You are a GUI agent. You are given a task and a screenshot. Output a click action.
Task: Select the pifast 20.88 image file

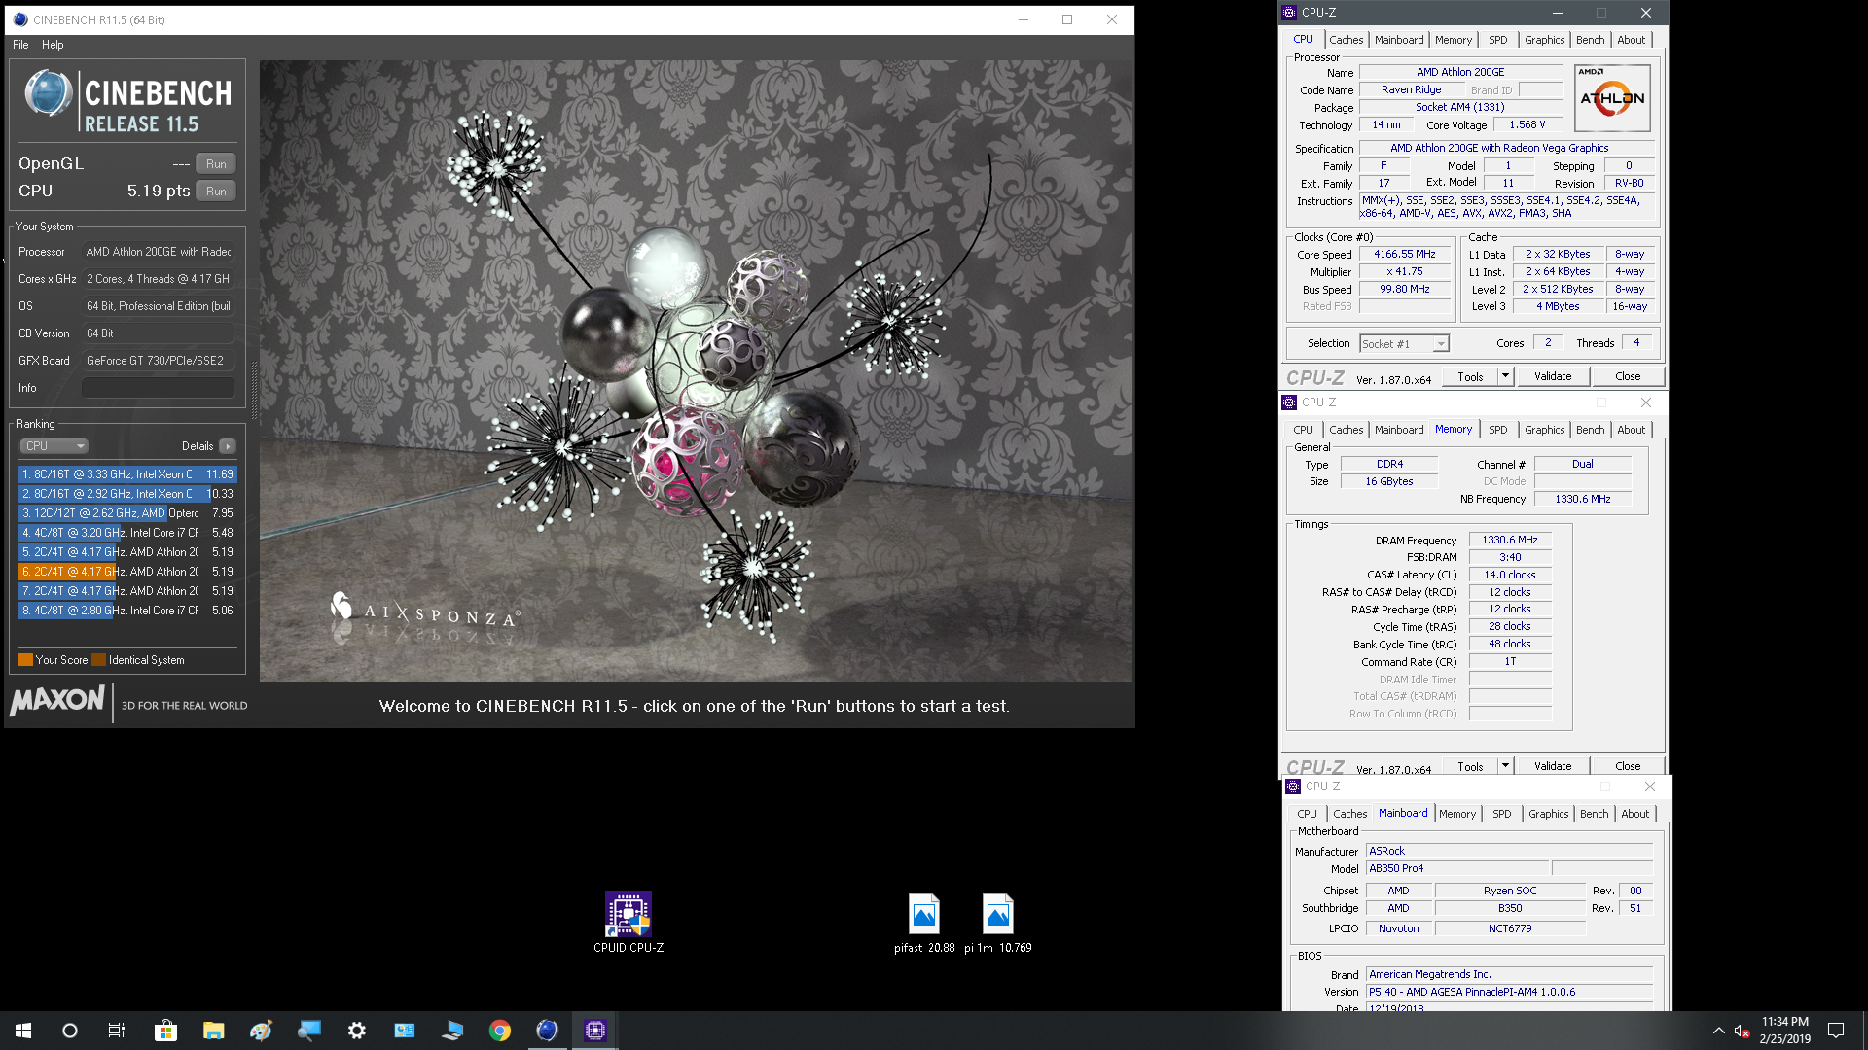(x=924, y=923)
